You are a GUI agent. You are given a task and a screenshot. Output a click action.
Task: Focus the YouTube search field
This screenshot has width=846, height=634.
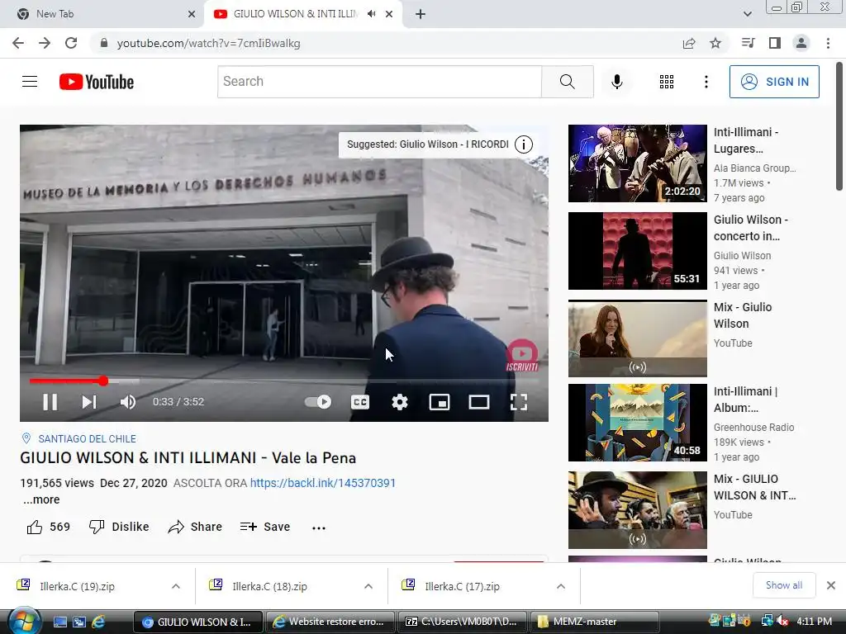(x=379, y=82)
